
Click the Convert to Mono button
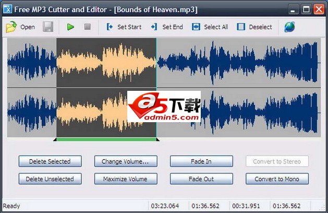coord(277,179)
